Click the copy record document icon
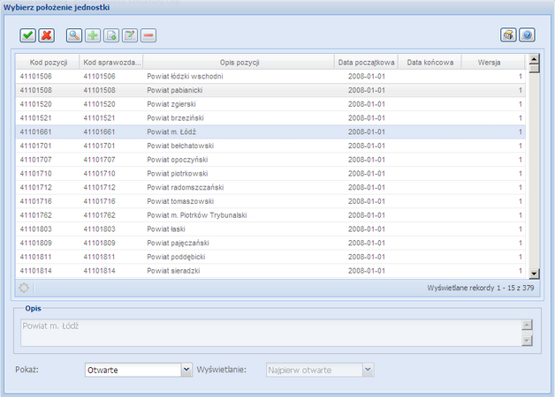Viewport: 555px width, 397px height. tap(110, 35)
